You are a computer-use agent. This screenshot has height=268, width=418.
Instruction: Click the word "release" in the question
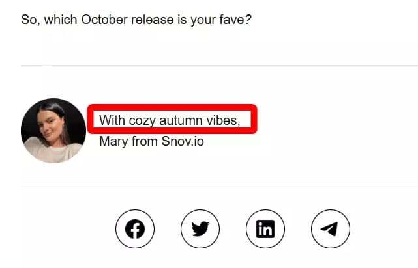pos(153,20)
